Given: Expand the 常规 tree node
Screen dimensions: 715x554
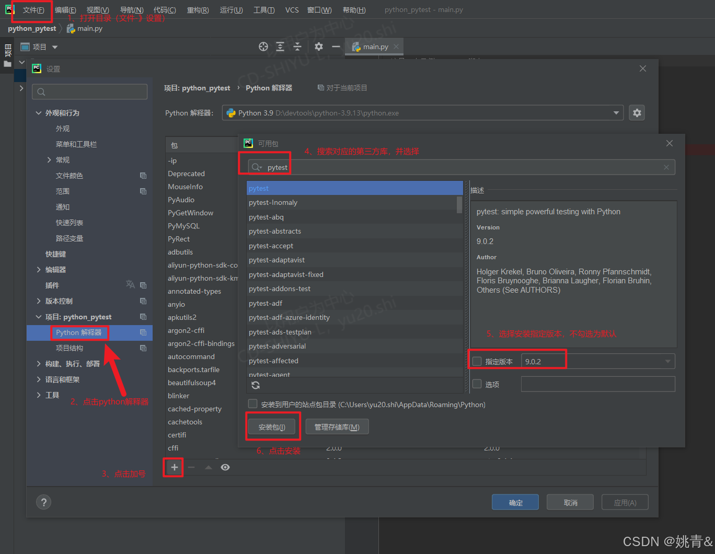Looking at the screenshot, I should 49,160.
